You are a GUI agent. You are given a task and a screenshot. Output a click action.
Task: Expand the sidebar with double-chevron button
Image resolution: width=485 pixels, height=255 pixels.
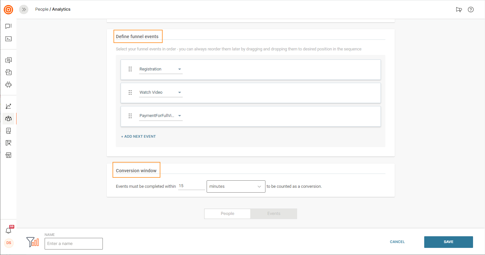coord(24,10)
